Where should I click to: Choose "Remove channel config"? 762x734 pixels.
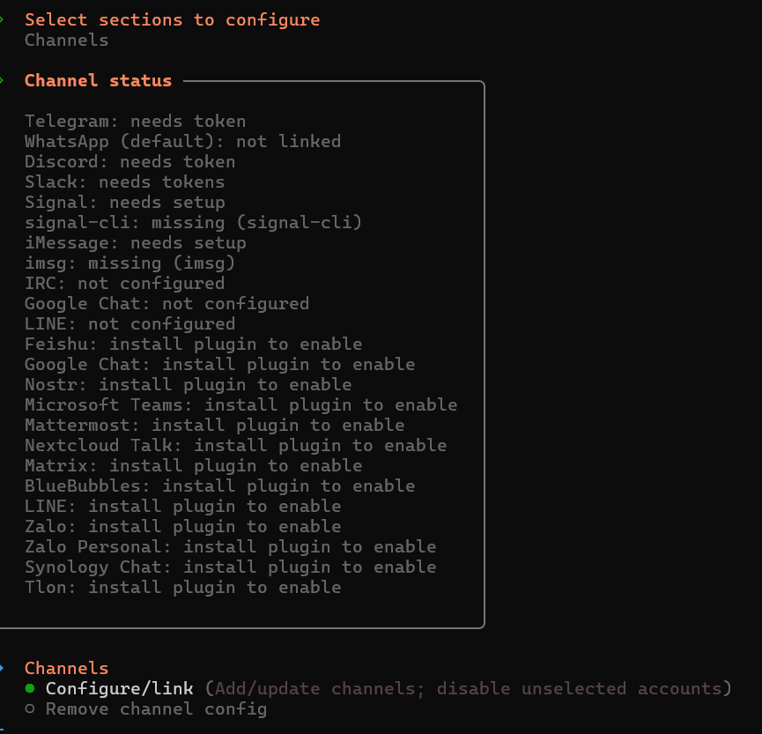click(x=155, y=708)
